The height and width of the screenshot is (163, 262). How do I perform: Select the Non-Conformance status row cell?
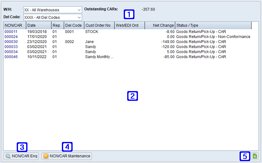pos(213,37)
